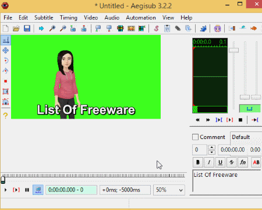Shift subtitles to current frame icon
This screenshot has height=210, width=262.
click(142, 29)
